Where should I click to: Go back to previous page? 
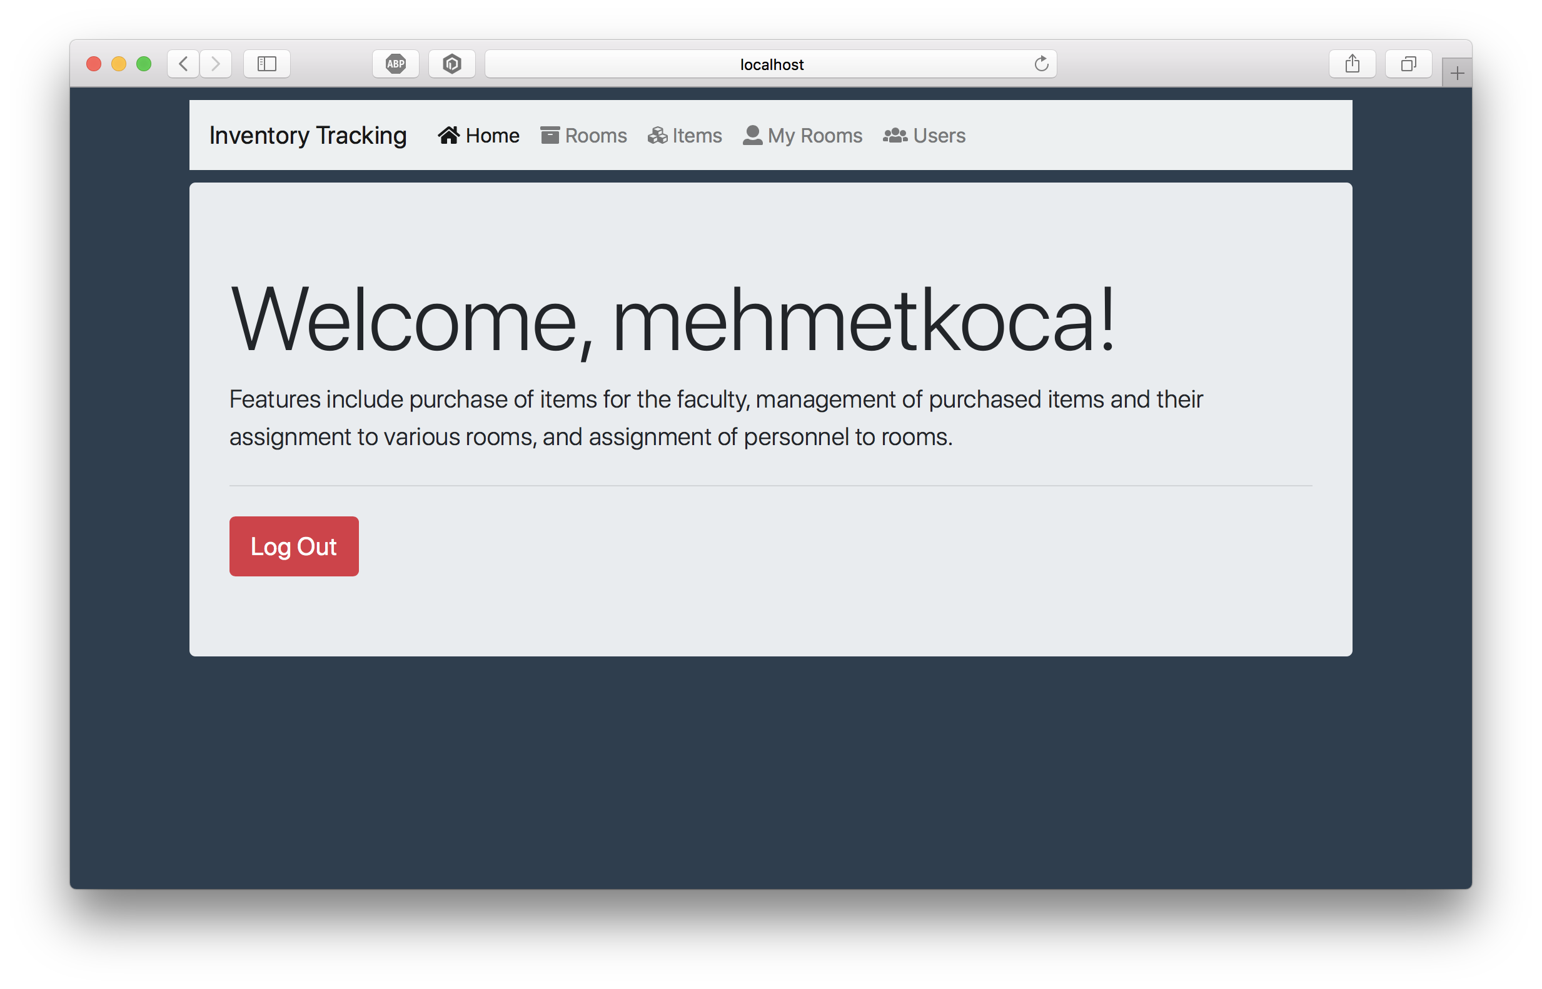click(184, 64)
